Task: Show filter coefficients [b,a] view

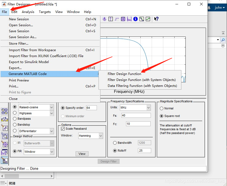Action: (129, 19)
